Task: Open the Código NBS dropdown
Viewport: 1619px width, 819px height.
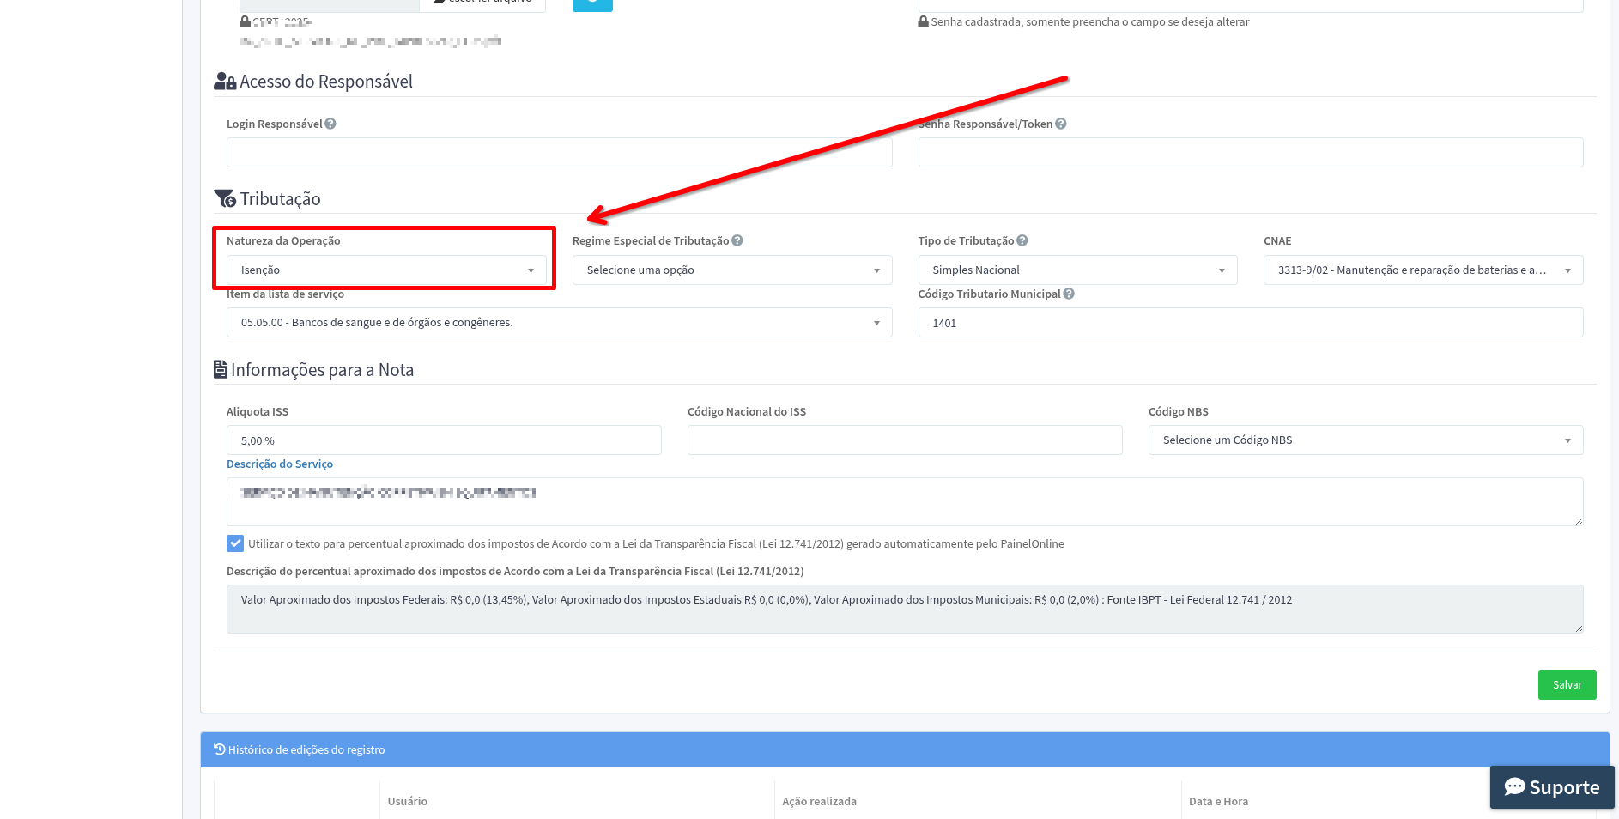Action: click(x=1365, y=440)
